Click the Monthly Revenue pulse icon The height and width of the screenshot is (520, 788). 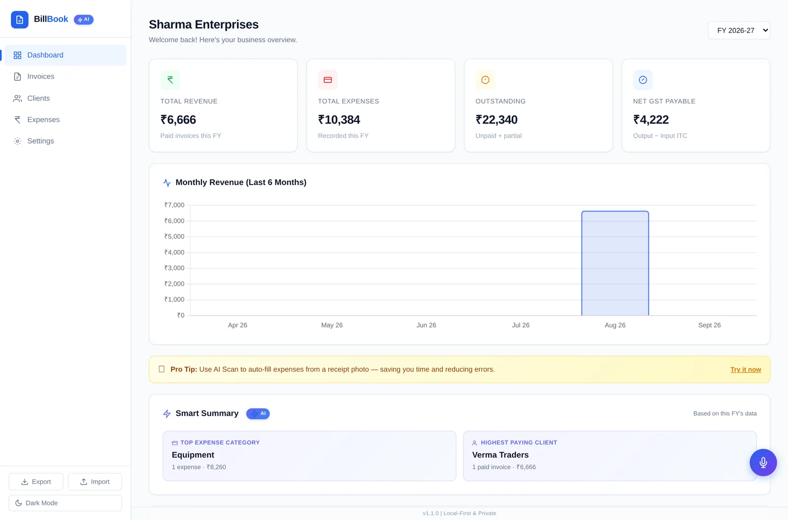(167, 183)
